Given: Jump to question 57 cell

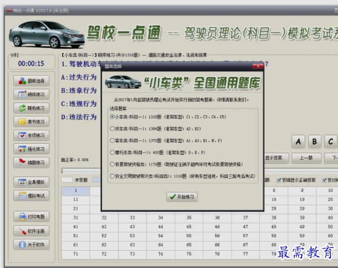Looking at the screenshot, I should tap(245, 236).
